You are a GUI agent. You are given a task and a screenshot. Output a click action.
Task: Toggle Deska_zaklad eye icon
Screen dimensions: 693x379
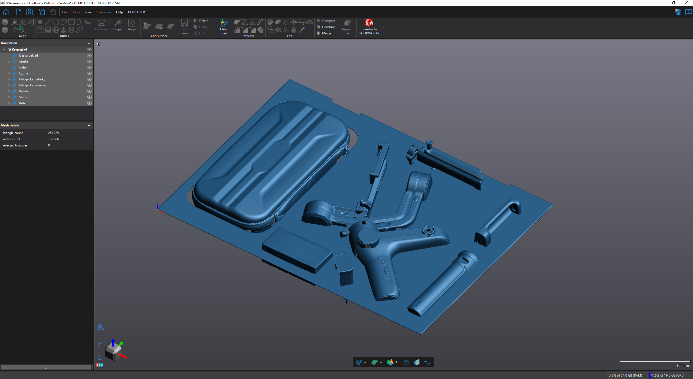89,55
